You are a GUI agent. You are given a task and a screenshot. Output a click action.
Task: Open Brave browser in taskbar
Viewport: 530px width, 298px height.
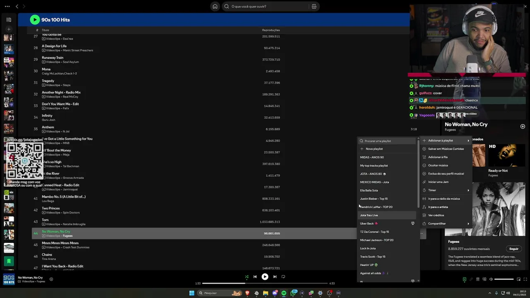click(248, 293)
